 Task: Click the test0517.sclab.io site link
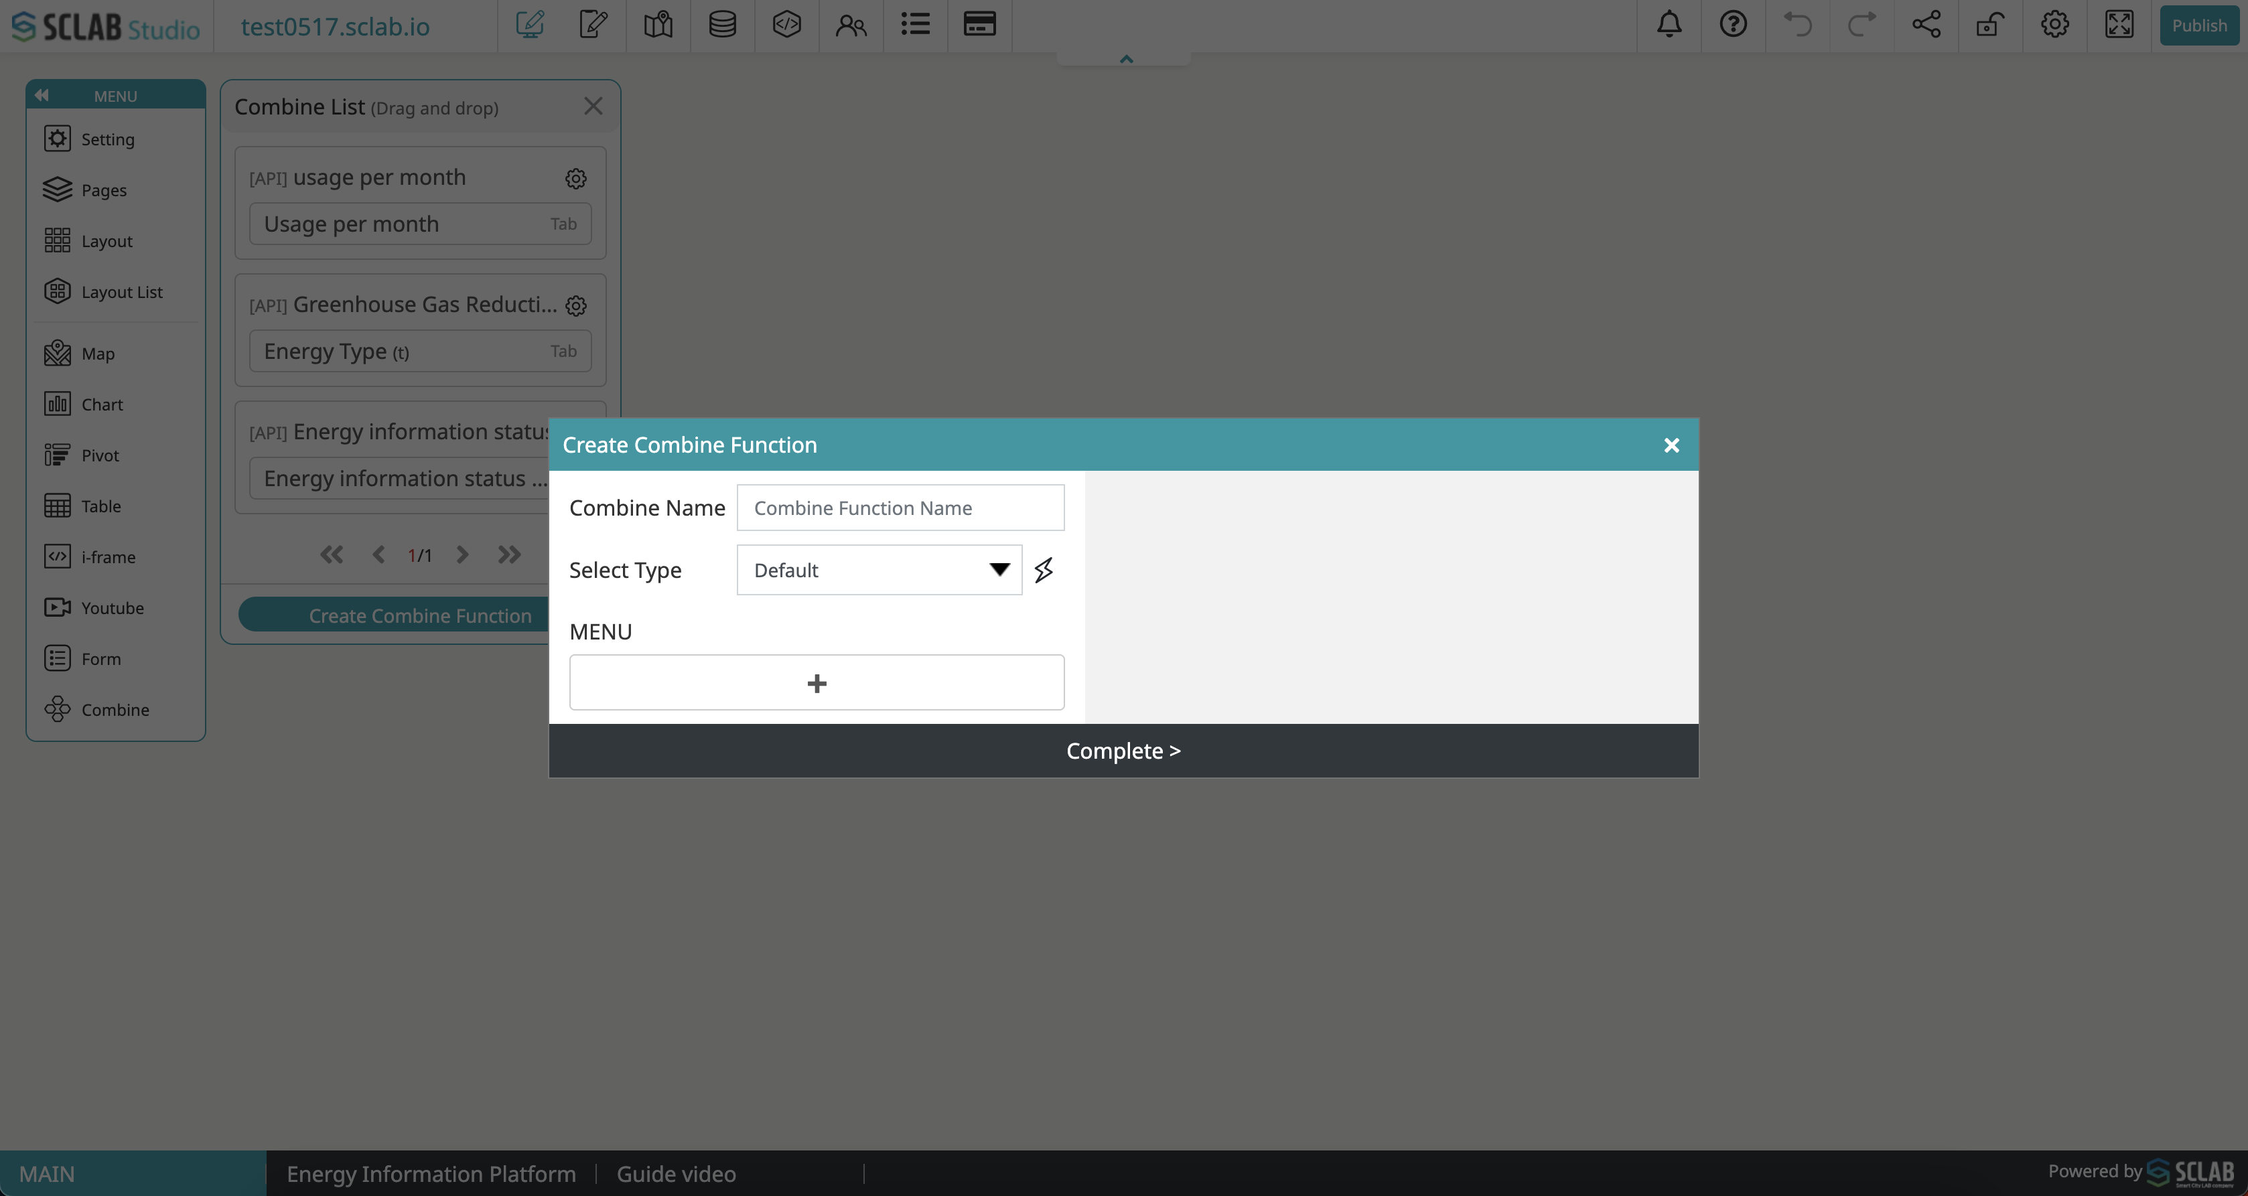click(335, 26)
